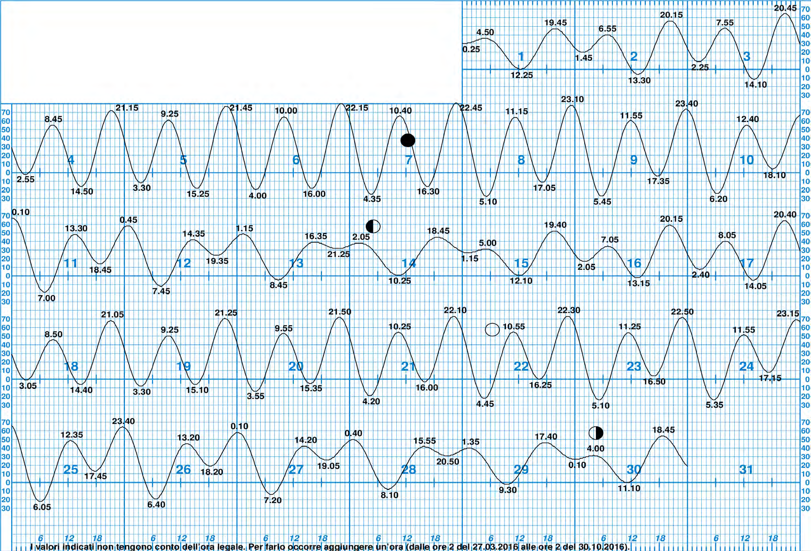The width and height of the screenshot is (811, 551).
Task: Click the 21.45 high tide time label
Action: point(241,108)
